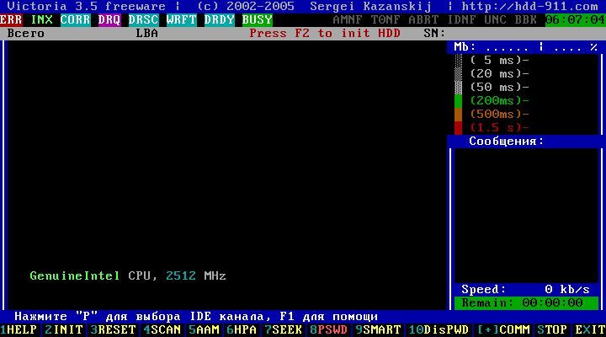The height and width of the screenshot is (337, 606).
Task: Click the green clock 06:07:04
Action: coord(576,19)
